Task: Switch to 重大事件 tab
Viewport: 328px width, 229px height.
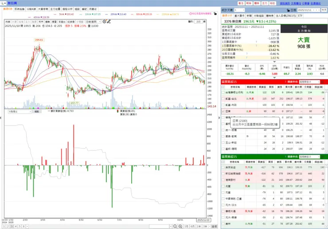Action: [x=239, y=15]
